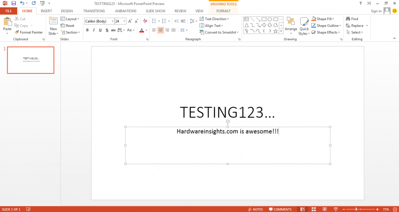Open Align Text dropdown
This screenshot has height=212, width=399.
click(211, 26)
